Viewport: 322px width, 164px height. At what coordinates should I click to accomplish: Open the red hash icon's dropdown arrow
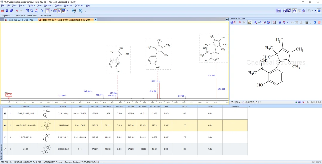click(287, 22)
